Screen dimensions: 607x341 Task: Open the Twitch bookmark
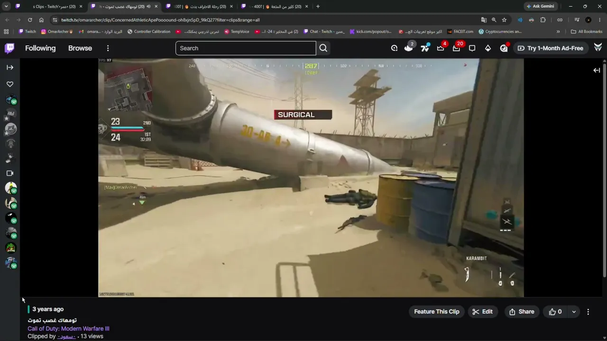pos(27,32)
